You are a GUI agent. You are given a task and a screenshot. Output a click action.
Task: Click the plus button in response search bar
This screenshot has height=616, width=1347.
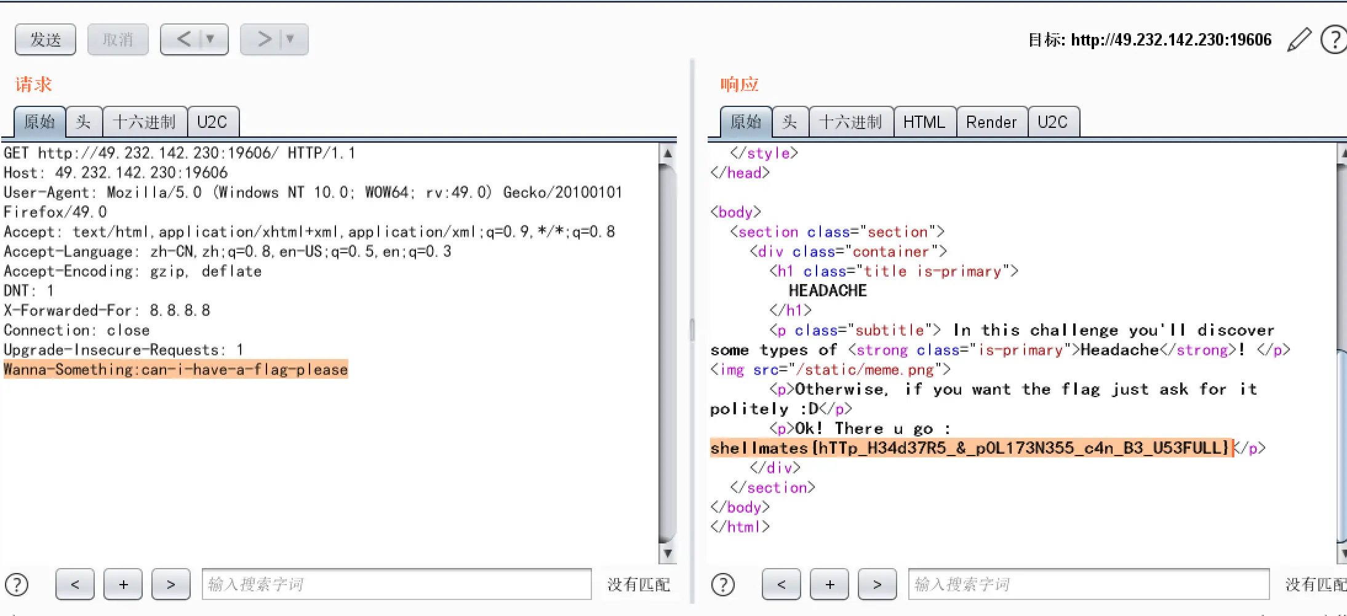(x=829, y=584)
